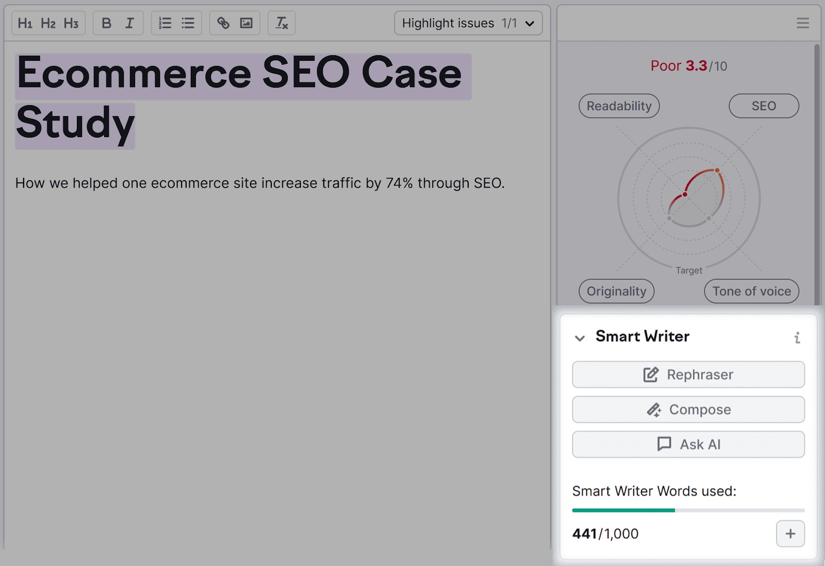The height and width of the screenshot is (566, 825).
Task: Click the Smart Writer words usage bar
Action: pyautogui.click(x=688, y=510)
